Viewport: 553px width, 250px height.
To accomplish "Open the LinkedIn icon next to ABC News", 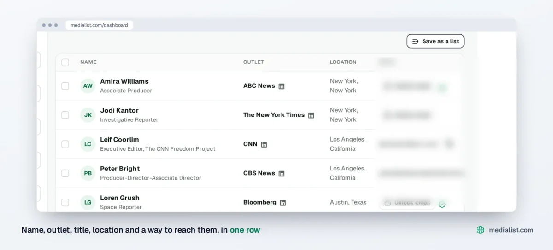I will click(x=282, y=86).
